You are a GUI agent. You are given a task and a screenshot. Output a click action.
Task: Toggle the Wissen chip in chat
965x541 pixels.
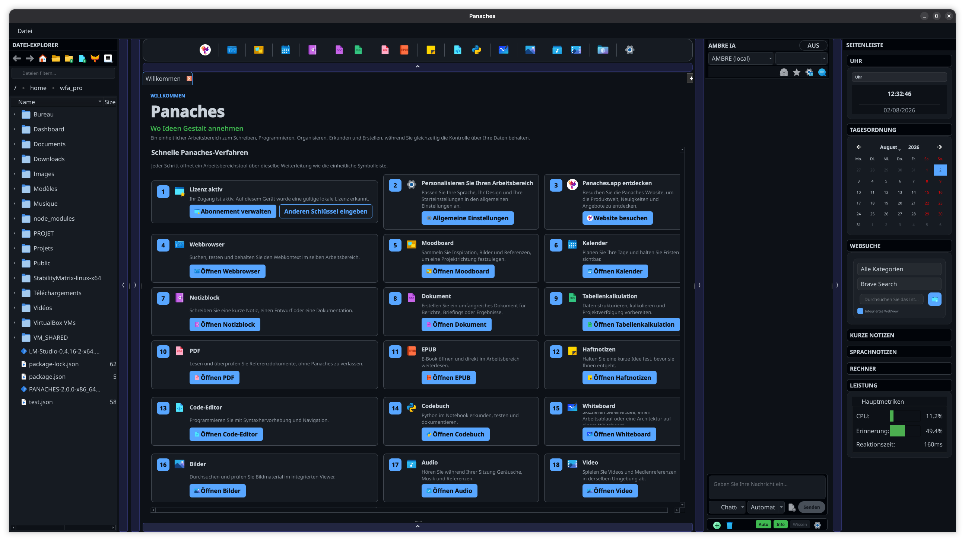tap(800, 525)
